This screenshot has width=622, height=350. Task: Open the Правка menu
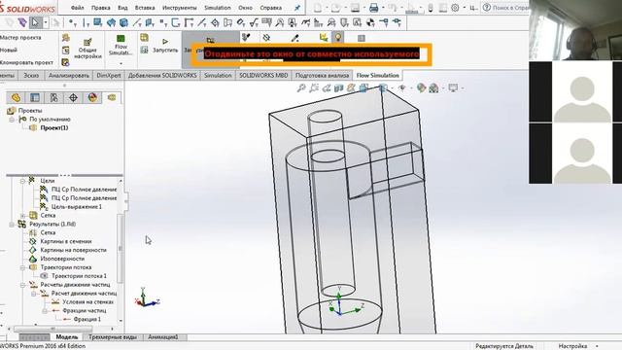(x=101, y=8)
